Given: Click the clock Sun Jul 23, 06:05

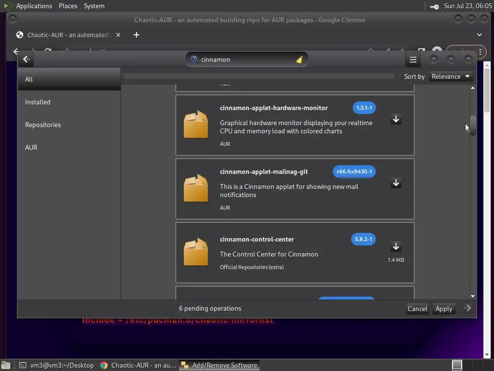Looking at the screenshot, I should coord(467,6).
